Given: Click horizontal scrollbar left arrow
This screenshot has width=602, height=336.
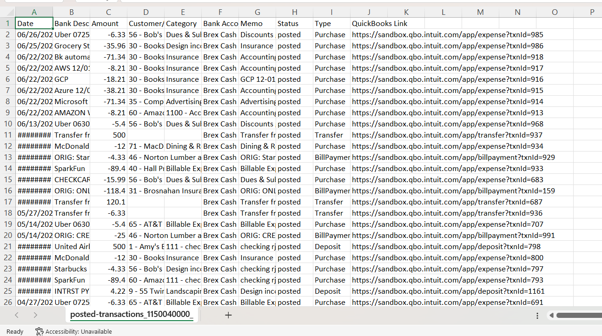Looking at the screenshot, I should click(551, 316).
